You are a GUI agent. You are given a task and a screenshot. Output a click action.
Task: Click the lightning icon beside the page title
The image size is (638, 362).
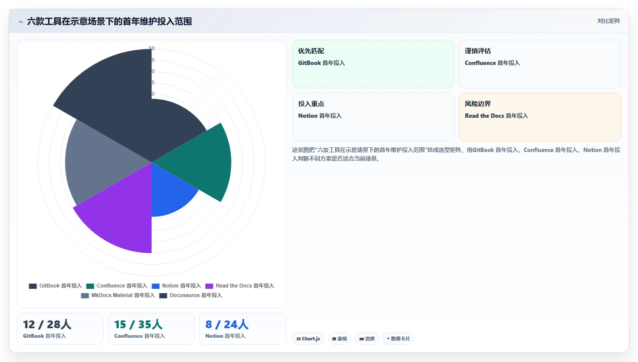coord(20,22)
